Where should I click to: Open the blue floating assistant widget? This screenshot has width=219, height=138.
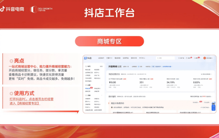213,106
